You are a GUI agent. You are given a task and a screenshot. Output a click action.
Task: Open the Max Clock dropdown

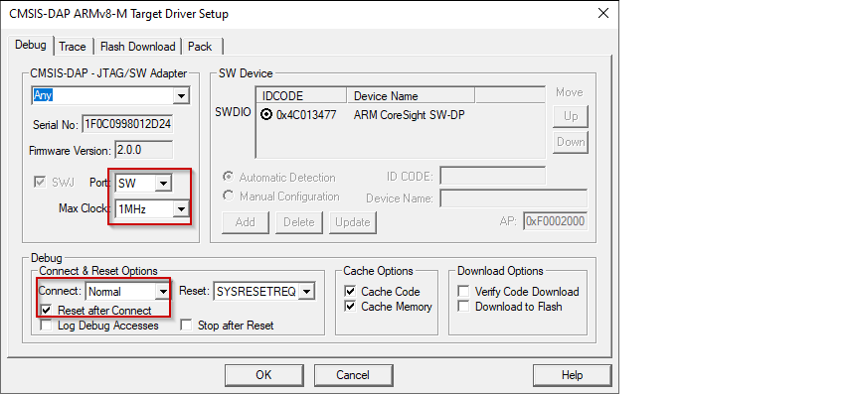(x=181, y=208)
